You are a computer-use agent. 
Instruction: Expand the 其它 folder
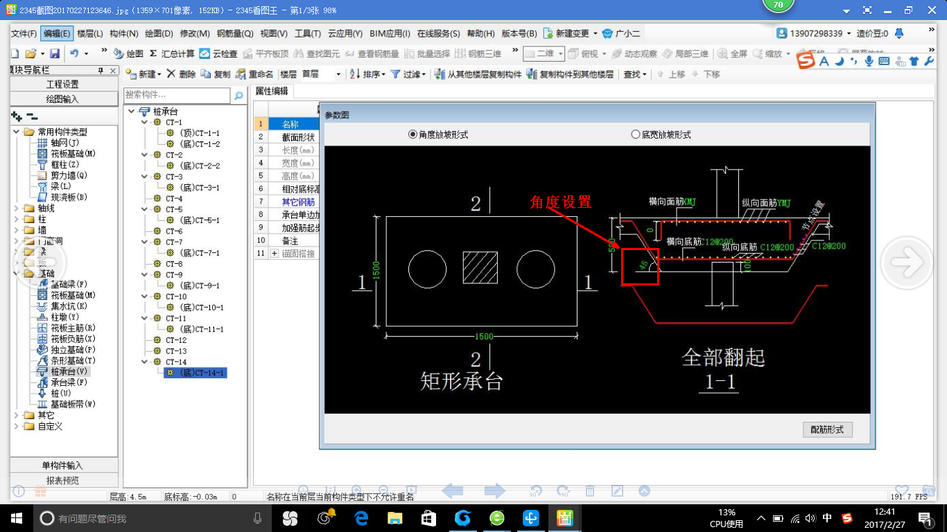(x=17, y=416)
